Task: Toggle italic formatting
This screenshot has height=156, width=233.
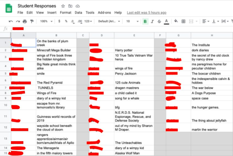Action: (x=152, y=21)
